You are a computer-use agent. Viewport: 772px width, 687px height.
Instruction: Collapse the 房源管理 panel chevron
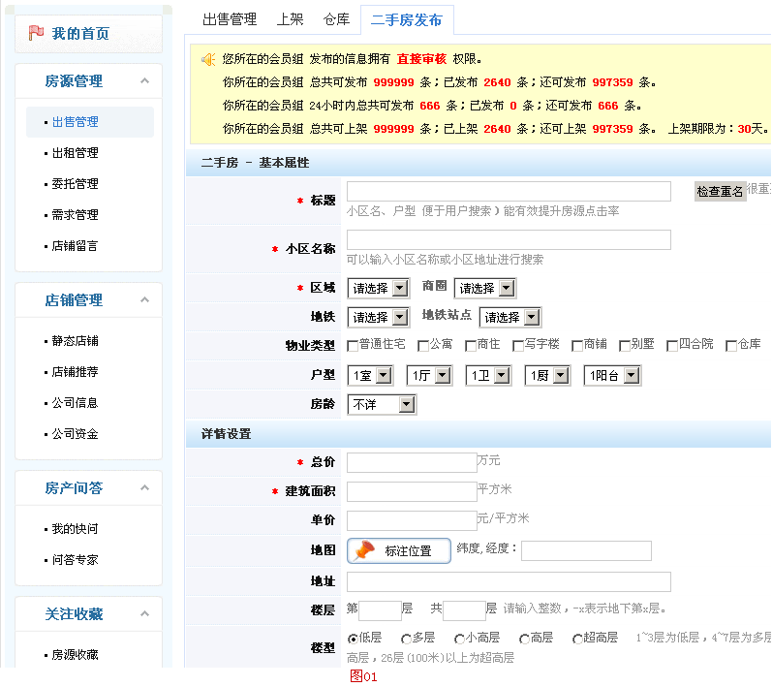pyautogui.click(x=144, y=81)
